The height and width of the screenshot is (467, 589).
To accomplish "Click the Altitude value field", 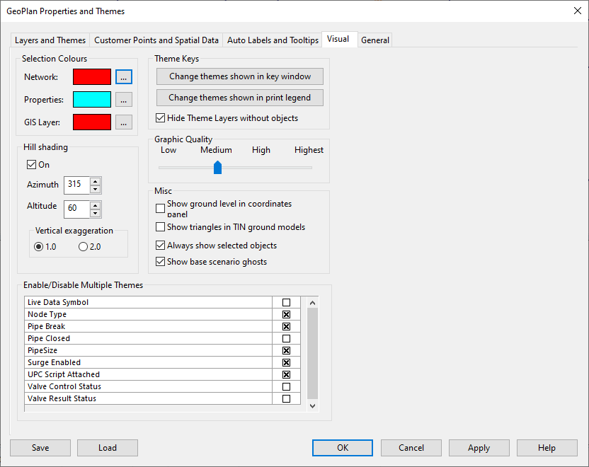I will [x=76, y=209].
